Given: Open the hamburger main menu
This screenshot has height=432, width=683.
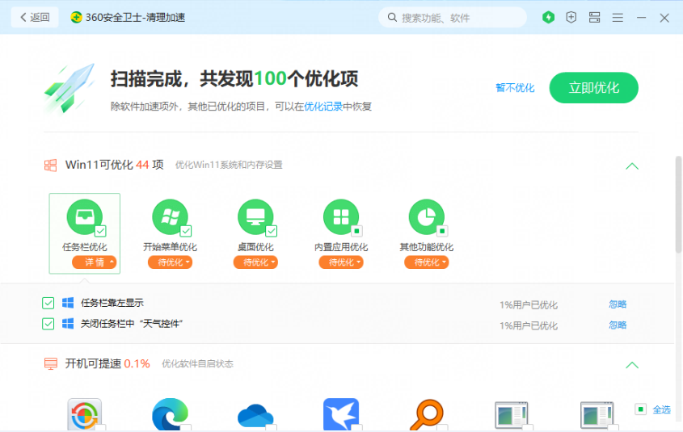Looking at the screenshot, I should 618,17.
